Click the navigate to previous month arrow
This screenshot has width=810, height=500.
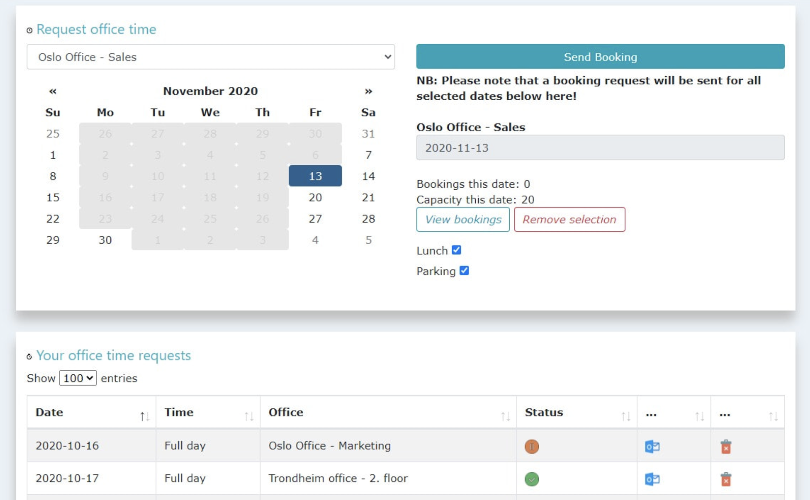(52, 91)
